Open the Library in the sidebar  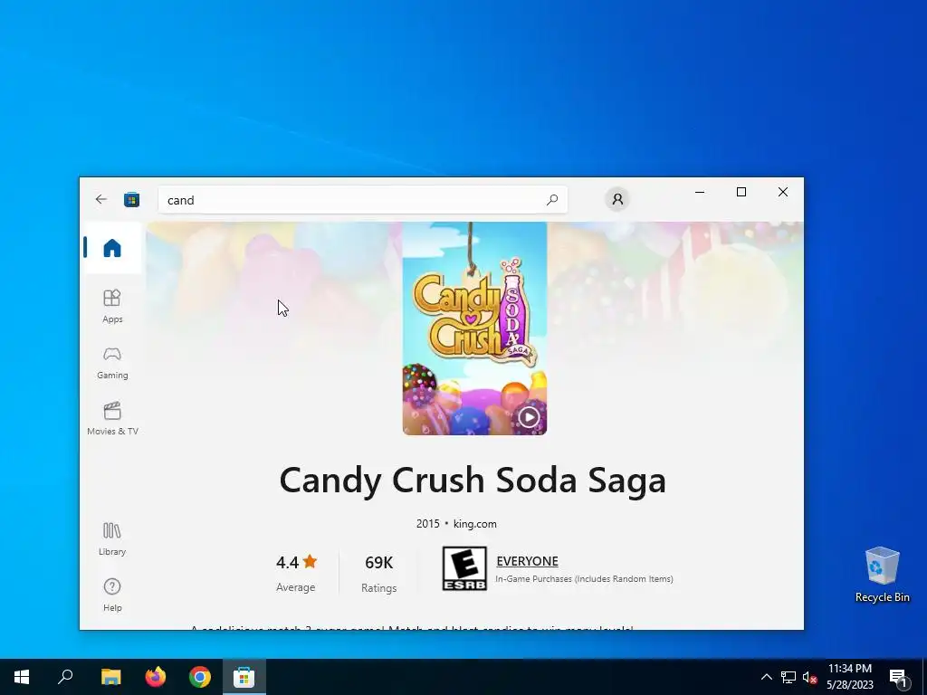[x=112, y=539]
